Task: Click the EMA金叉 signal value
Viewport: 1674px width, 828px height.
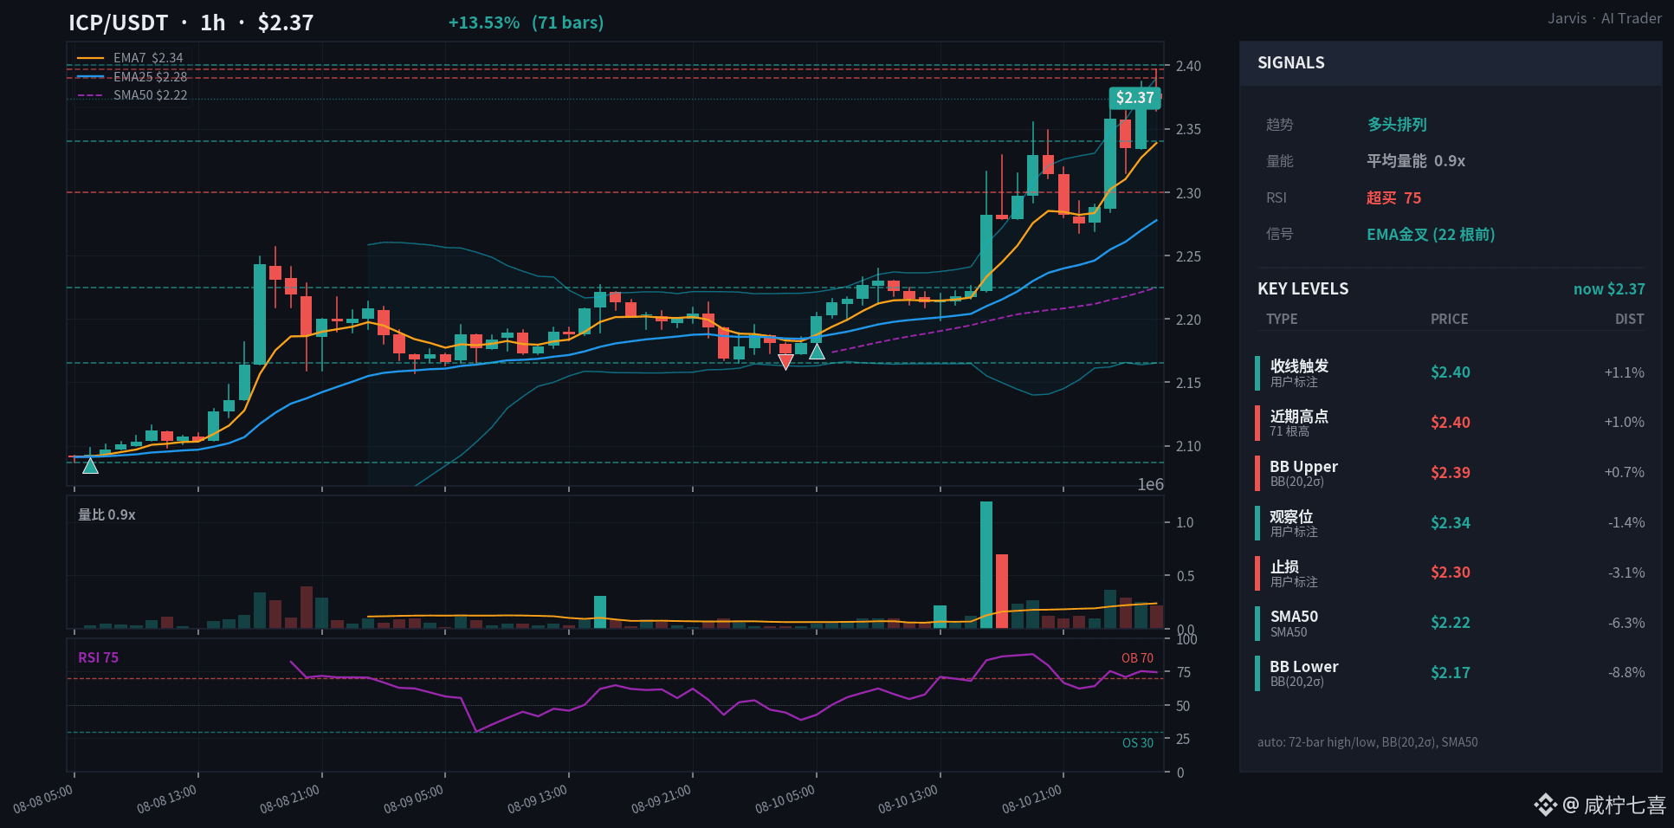Action: [x=1431, y=235]
